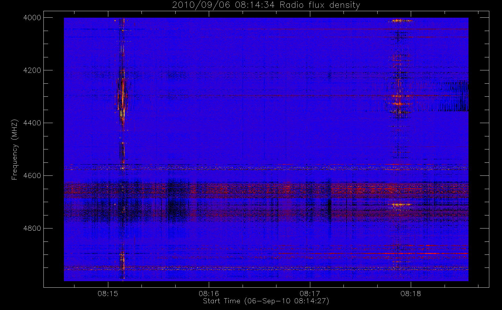
Task: Click the 4600 frequency tick label
Action: click(32, 176)
